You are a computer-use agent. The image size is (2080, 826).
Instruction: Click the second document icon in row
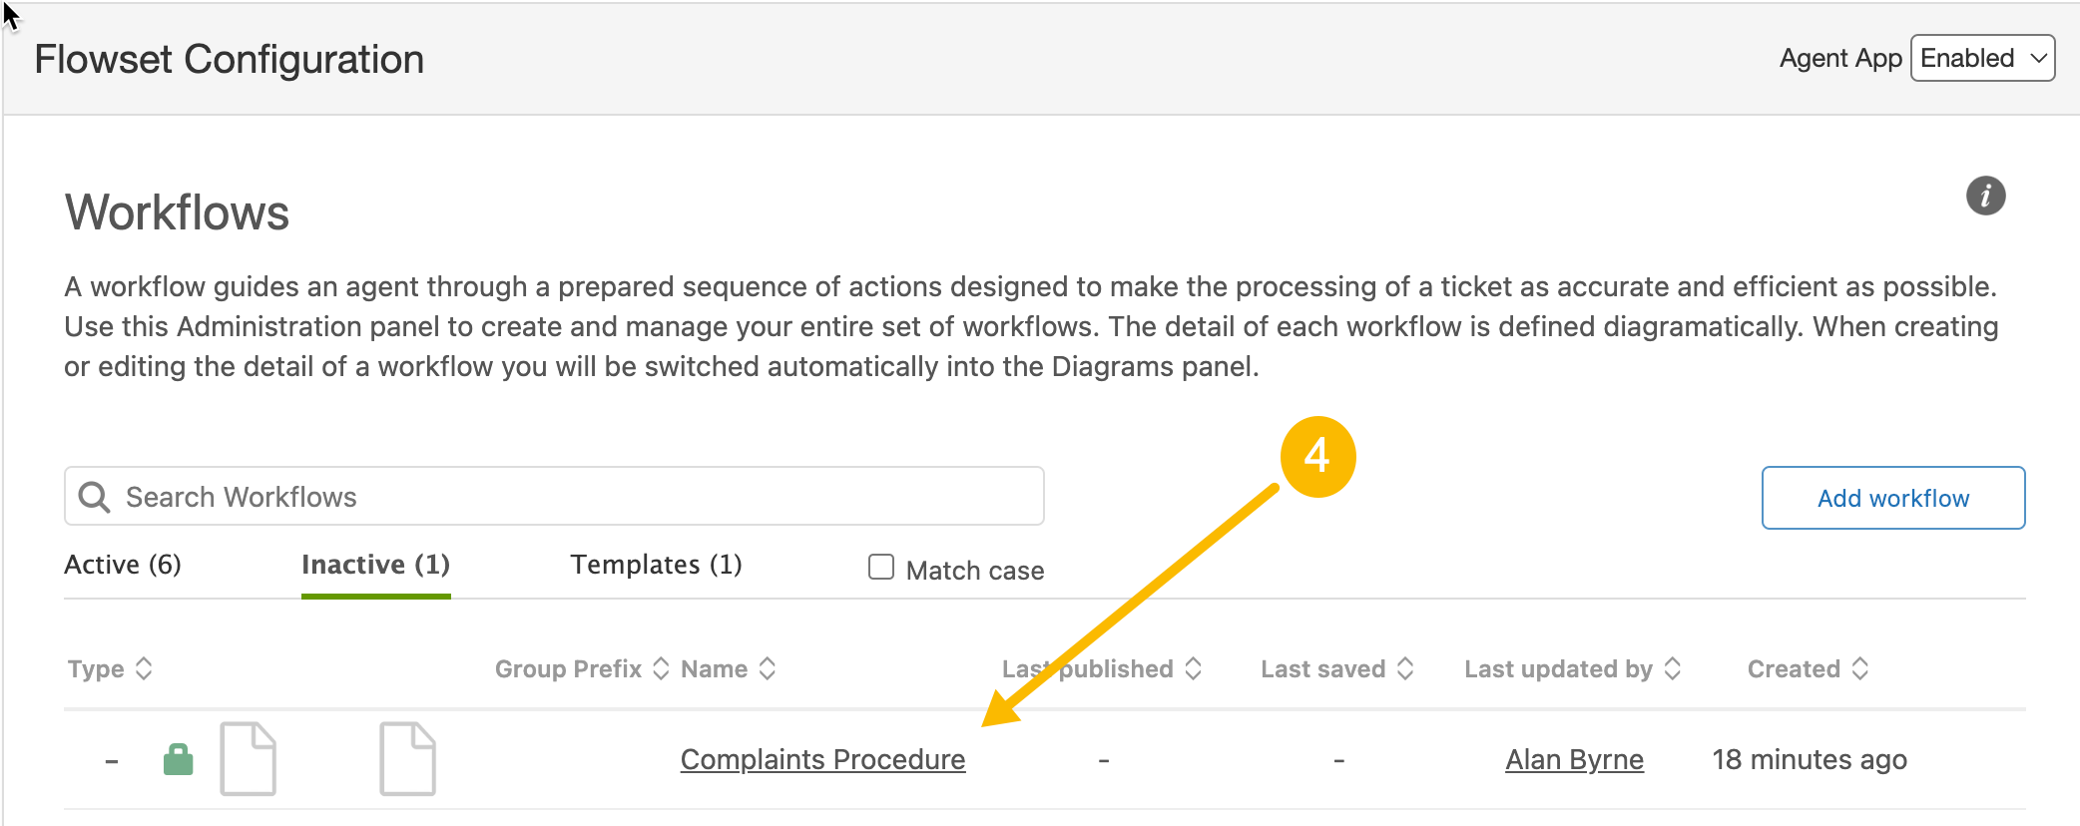coord(407,759)
